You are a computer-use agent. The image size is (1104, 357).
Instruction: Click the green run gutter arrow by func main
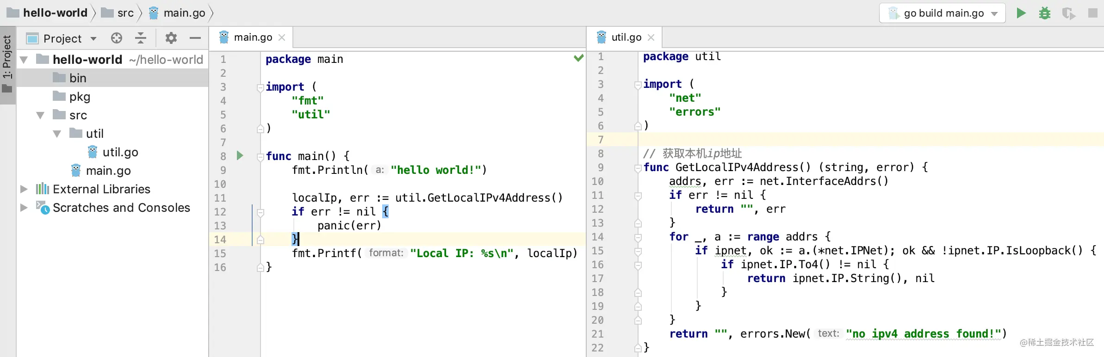coord(240,156)
